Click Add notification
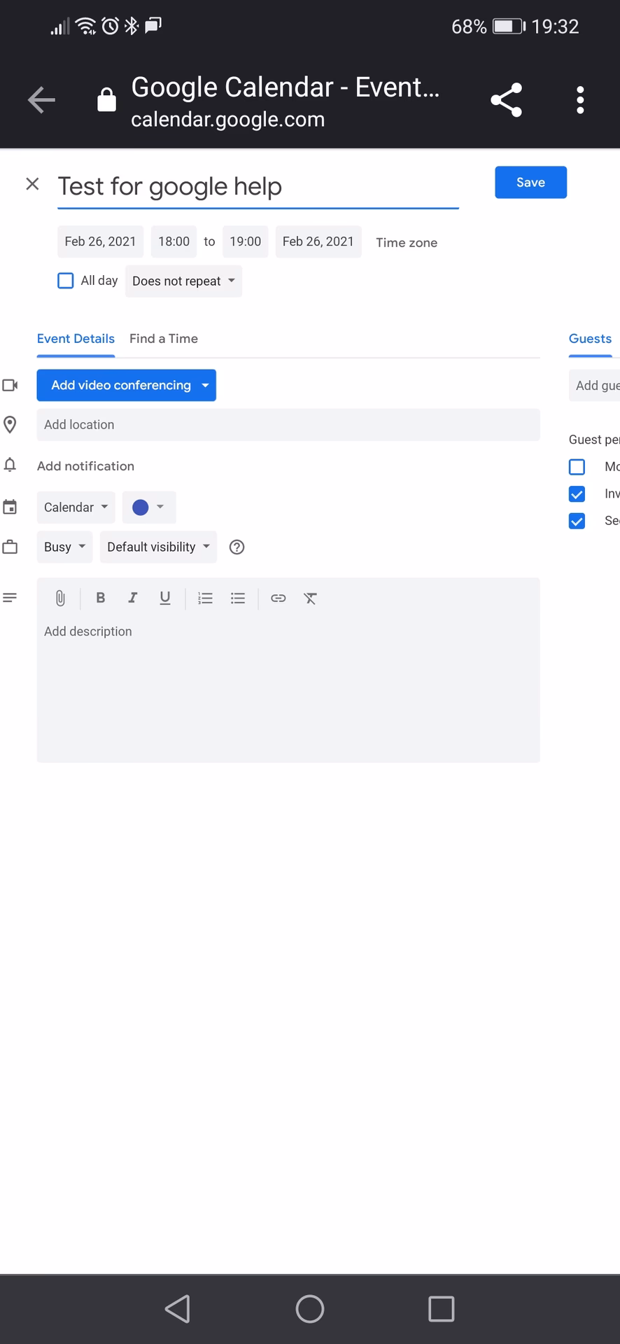 85,466
